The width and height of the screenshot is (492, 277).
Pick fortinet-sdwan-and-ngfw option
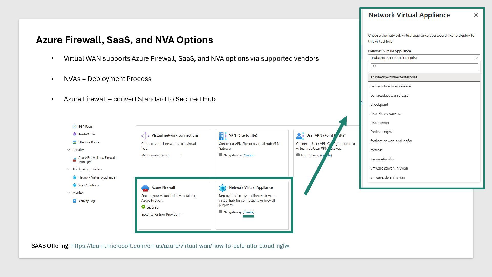point(424,141)
